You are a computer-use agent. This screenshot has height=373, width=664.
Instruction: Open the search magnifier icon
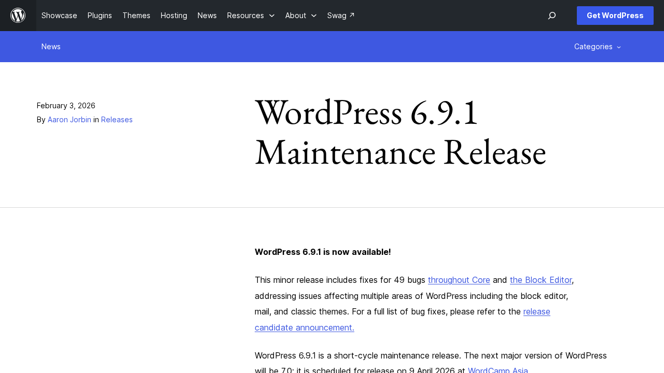552,16
